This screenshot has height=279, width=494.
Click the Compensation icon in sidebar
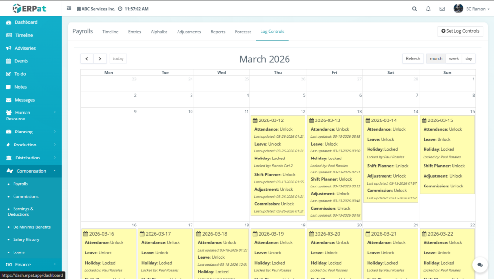point(10,171)
